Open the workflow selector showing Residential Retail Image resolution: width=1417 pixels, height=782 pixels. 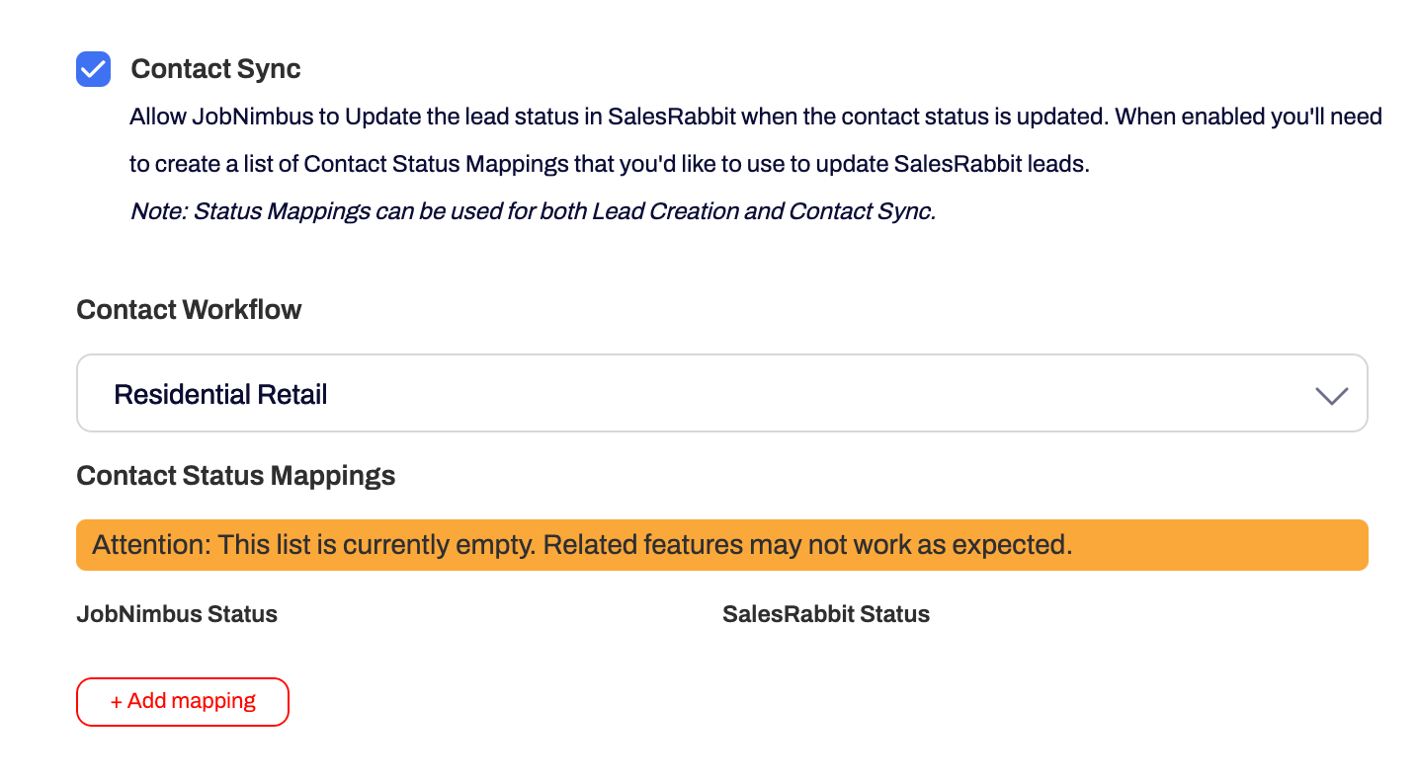pyautogui.click(x=721, y=393)
